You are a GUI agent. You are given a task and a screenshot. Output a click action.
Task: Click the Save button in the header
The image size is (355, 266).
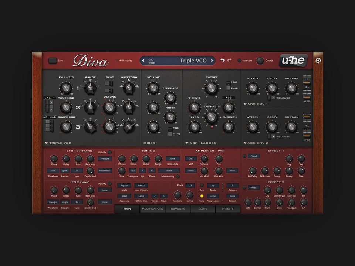[53, 60]
